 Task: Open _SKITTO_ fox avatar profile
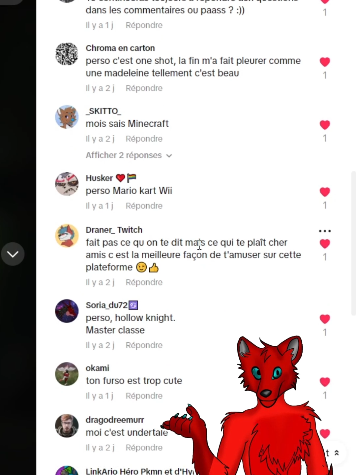tap(67, 117)
